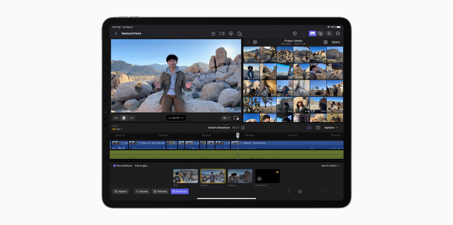Tap the undo icon
This screenshot has height=225, width=453.
click(295, 33)
